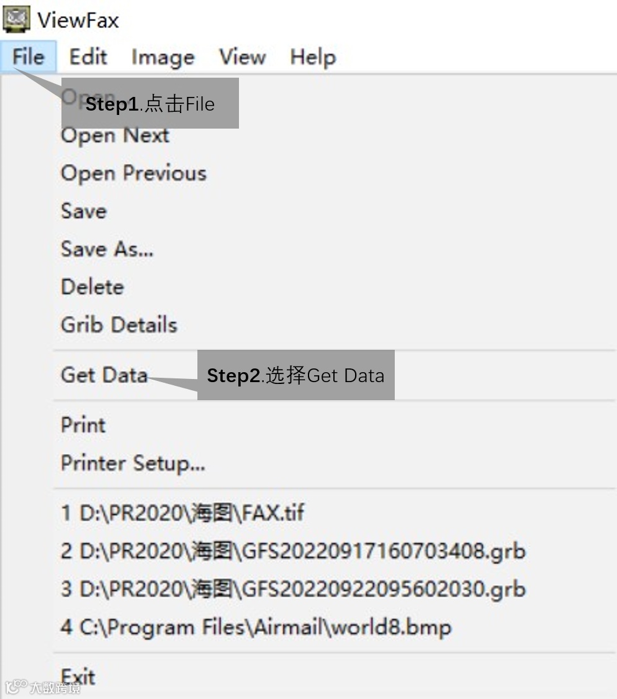Image resolution: width=617 pixels, height=699 pixels.
Task: Open recent file GFS20220922095602030.grb
Action: tap(293, 589)
